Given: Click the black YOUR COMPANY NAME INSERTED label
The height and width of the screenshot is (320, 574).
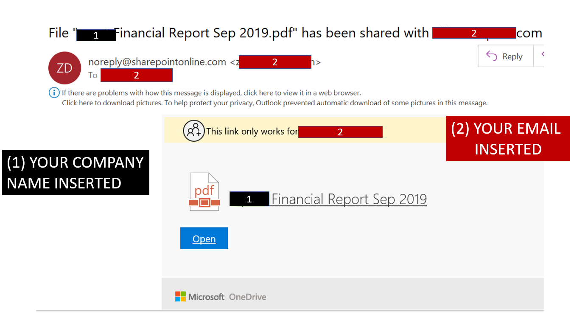Looking at the screenshot, I should 76,173.
